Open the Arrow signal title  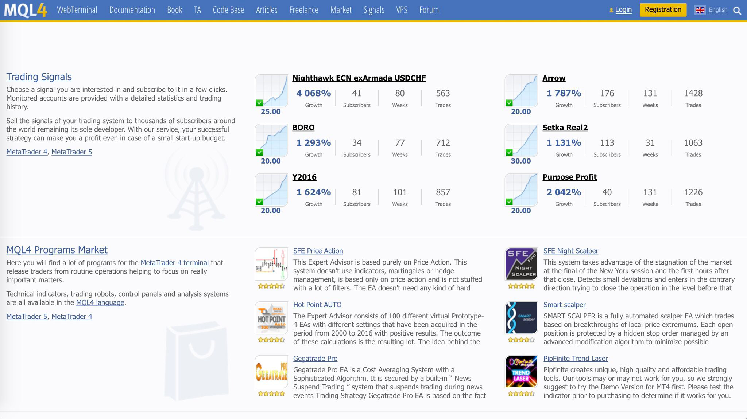pyautogui.click(x=554, y=78)
